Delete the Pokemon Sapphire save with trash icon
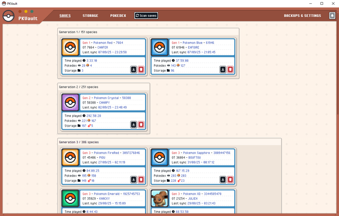 pos(230,179)
